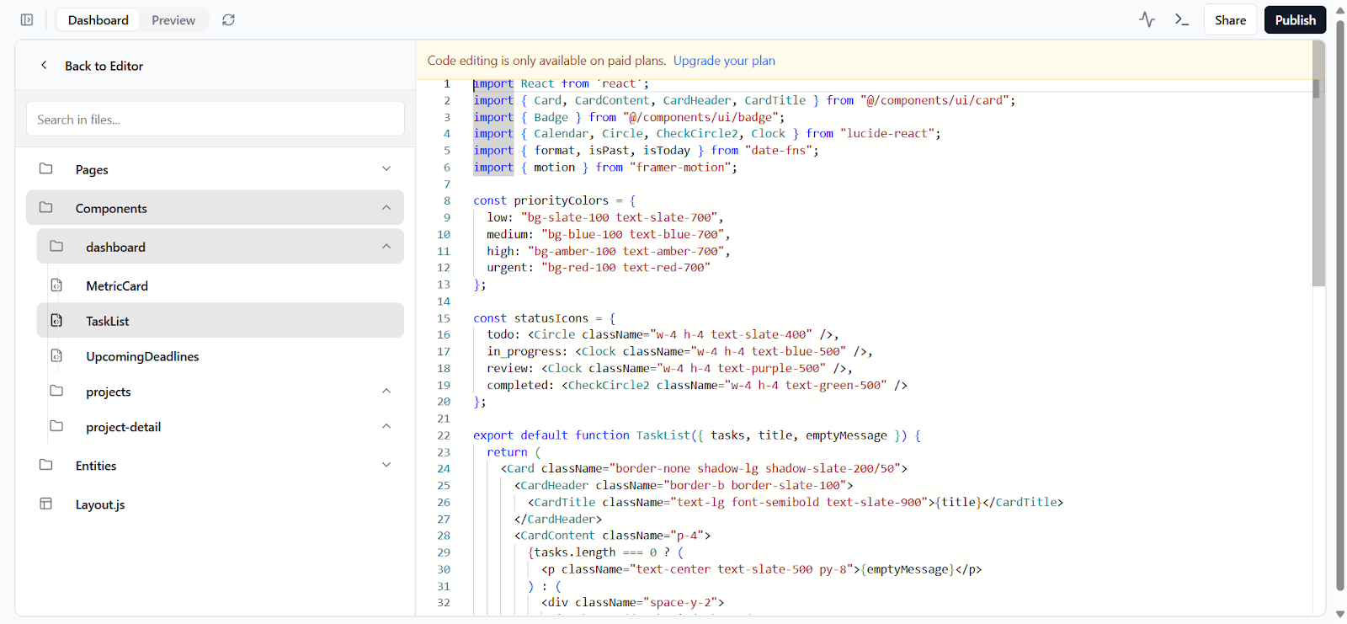Click the Pages folder icon

[x=46, y=168]
